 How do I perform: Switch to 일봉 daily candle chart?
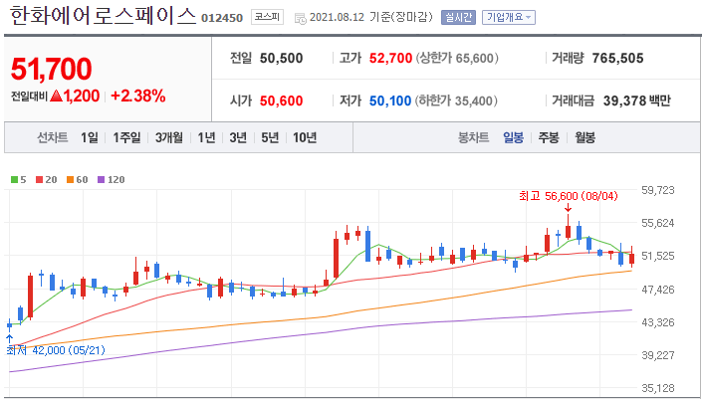point(513,137)
